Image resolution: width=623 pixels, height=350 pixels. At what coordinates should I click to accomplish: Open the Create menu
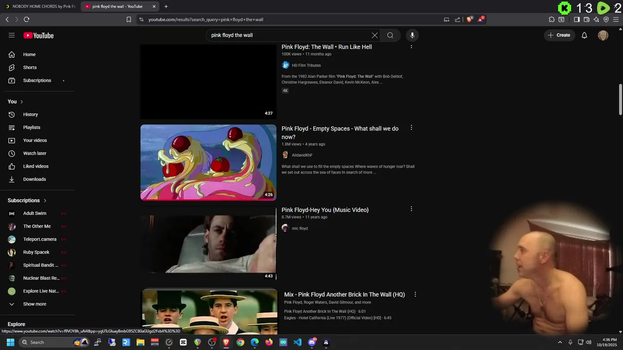tap(559, 35)
